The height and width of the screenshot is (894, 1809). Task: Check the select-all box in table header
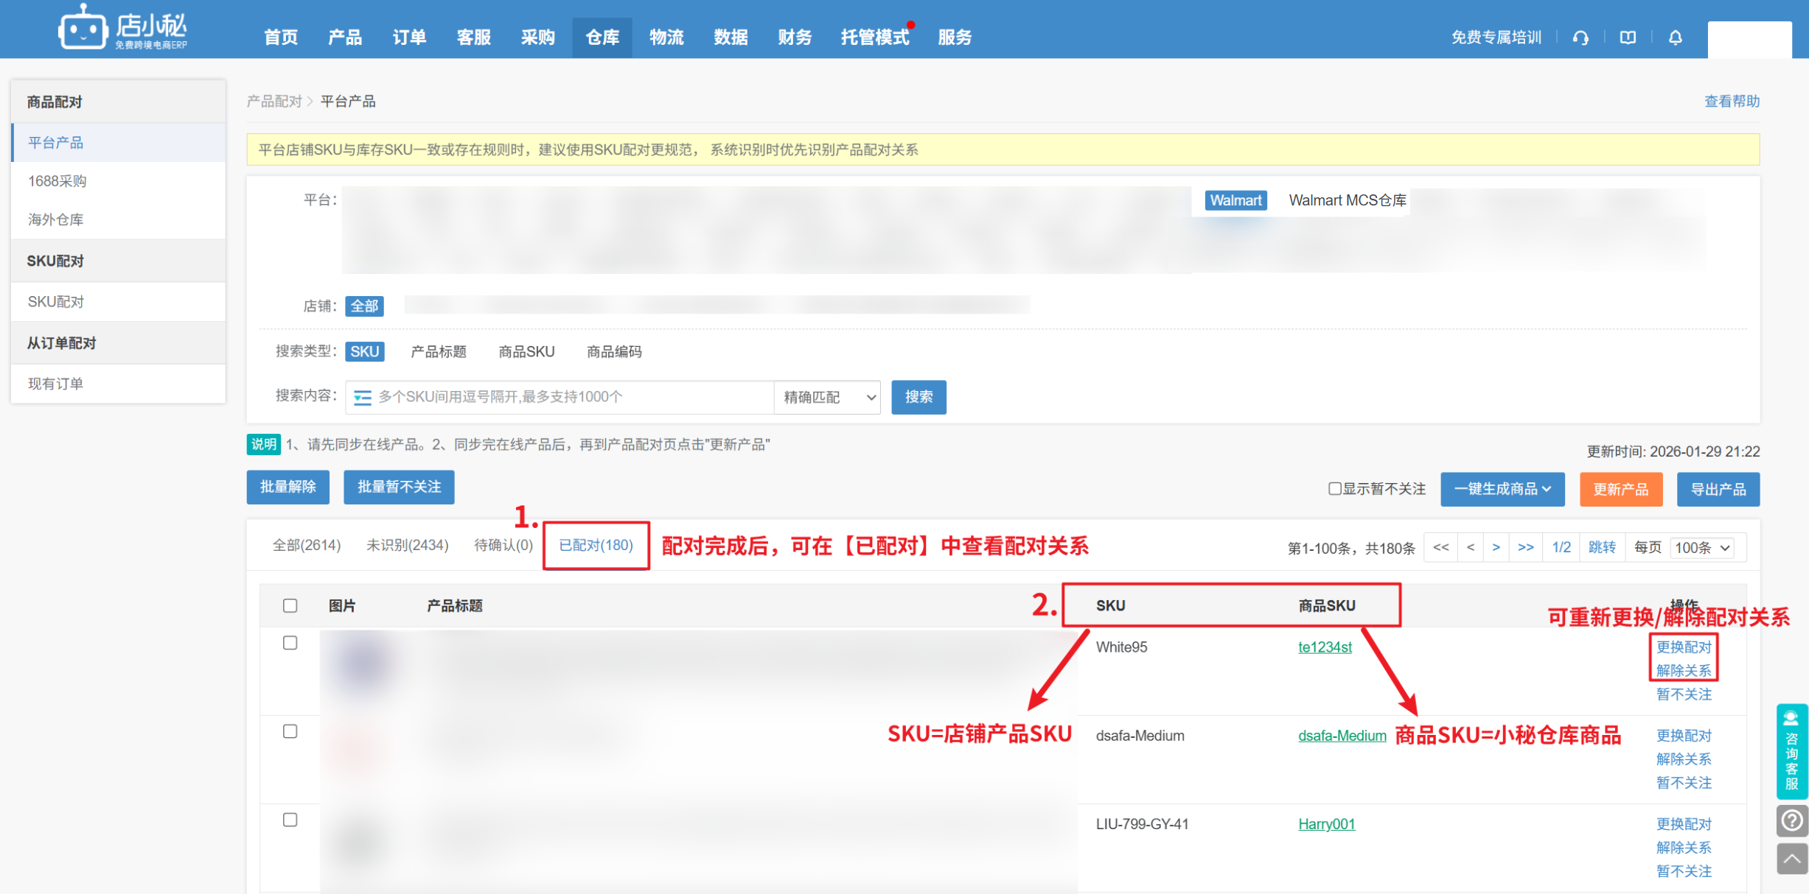click(x=290, y=605)
